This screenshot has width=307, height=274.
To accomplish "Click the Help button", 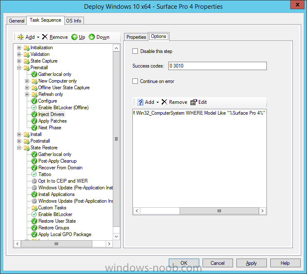I will [285, 263].
